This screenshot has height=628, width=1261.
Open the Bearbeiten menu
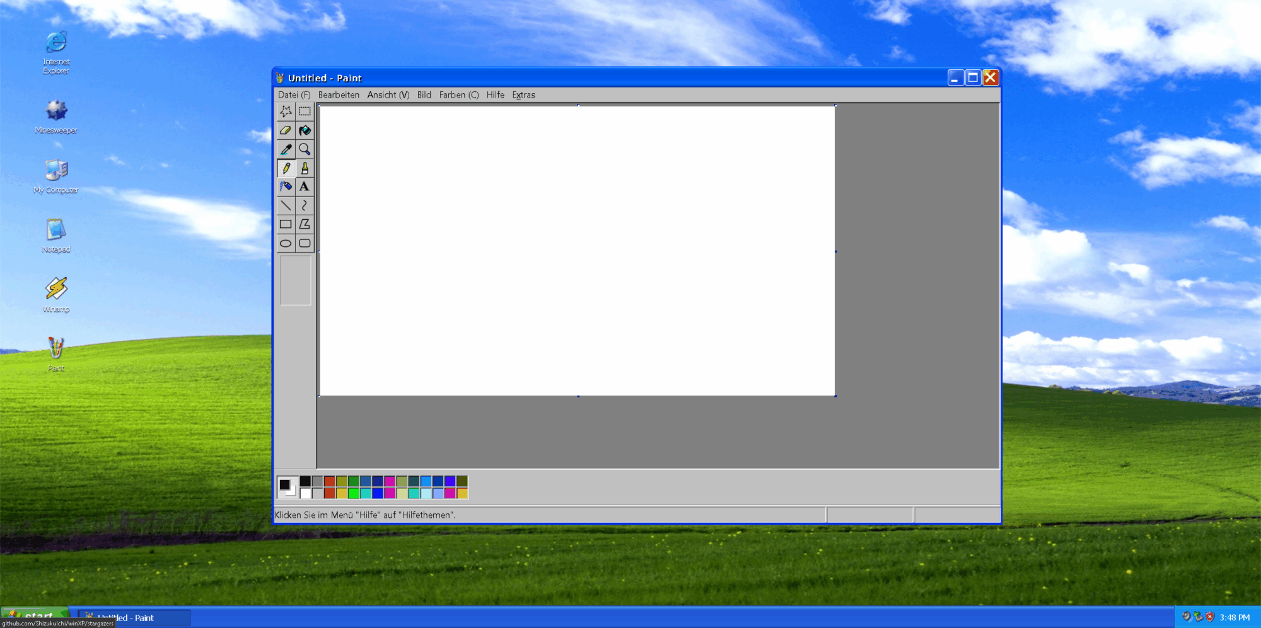click(339, 95)
